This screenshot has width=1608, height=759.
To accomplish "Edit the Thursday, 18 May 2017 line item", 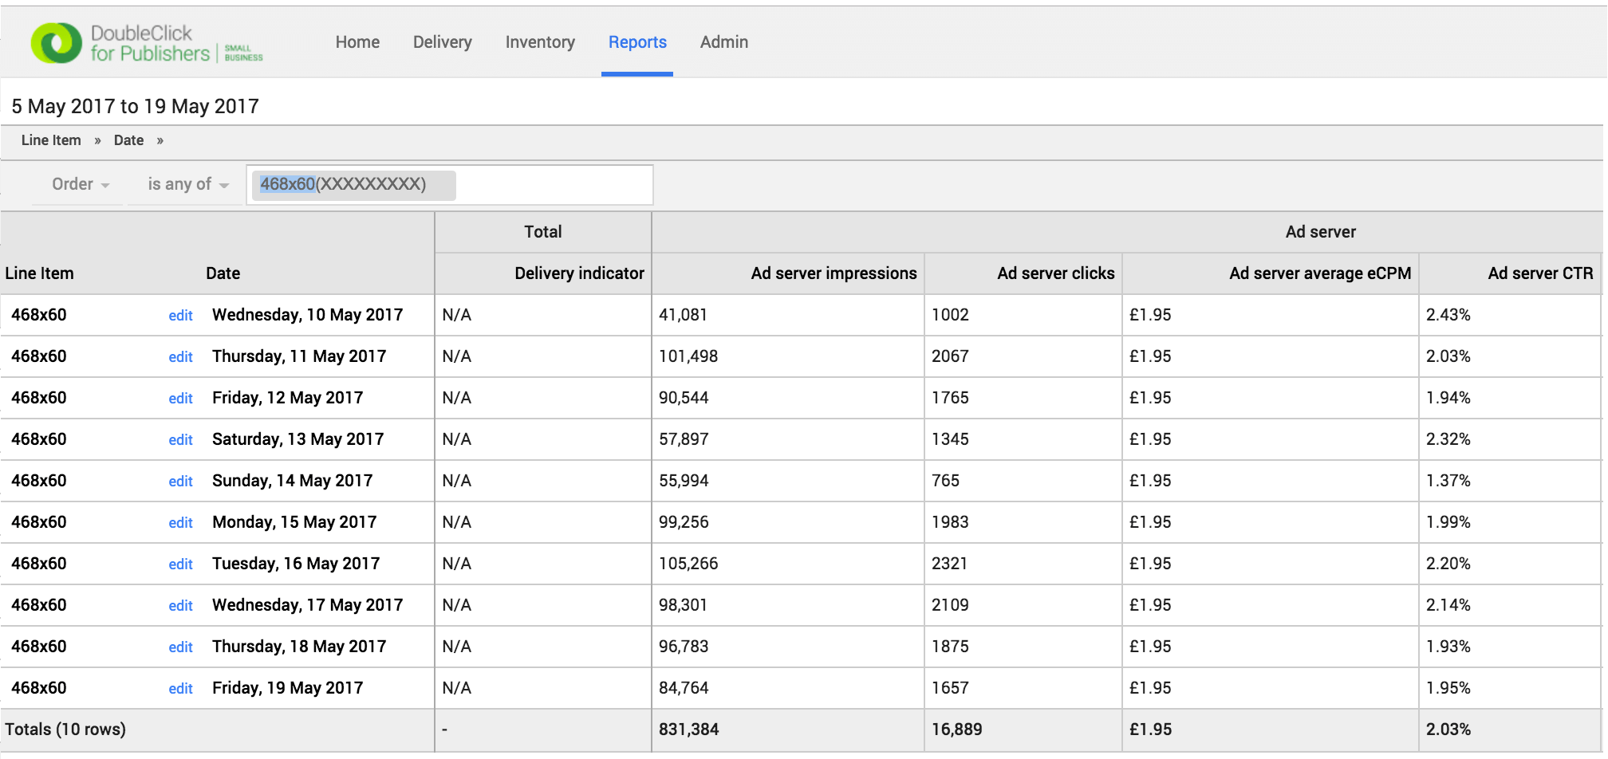I will coord(180,647).
